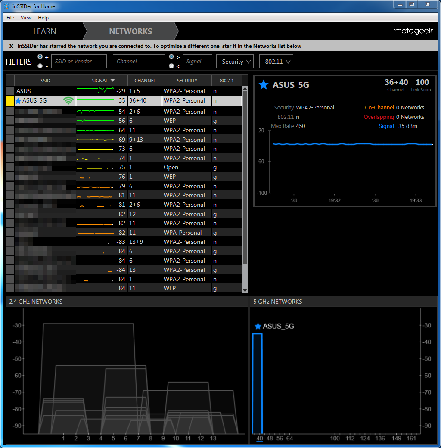Click the Link Score 100 value
This screenshot has height=448, width=441.
pyautogui.click(x=422, y=82)
